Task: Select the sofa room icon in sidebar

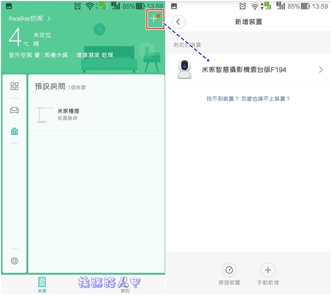Action: (x=14, y=110)
